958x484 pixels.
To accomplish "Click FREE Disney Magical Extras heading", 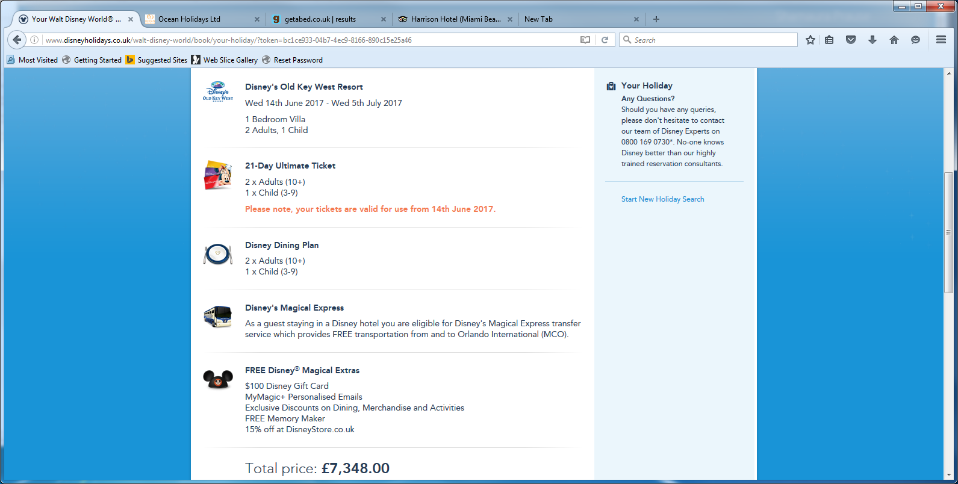I will pyautogui.click(x=302, y=370).
